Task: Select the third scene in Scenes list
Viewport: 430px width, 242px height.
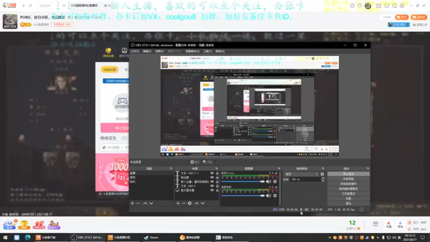Action: [152, 182]
